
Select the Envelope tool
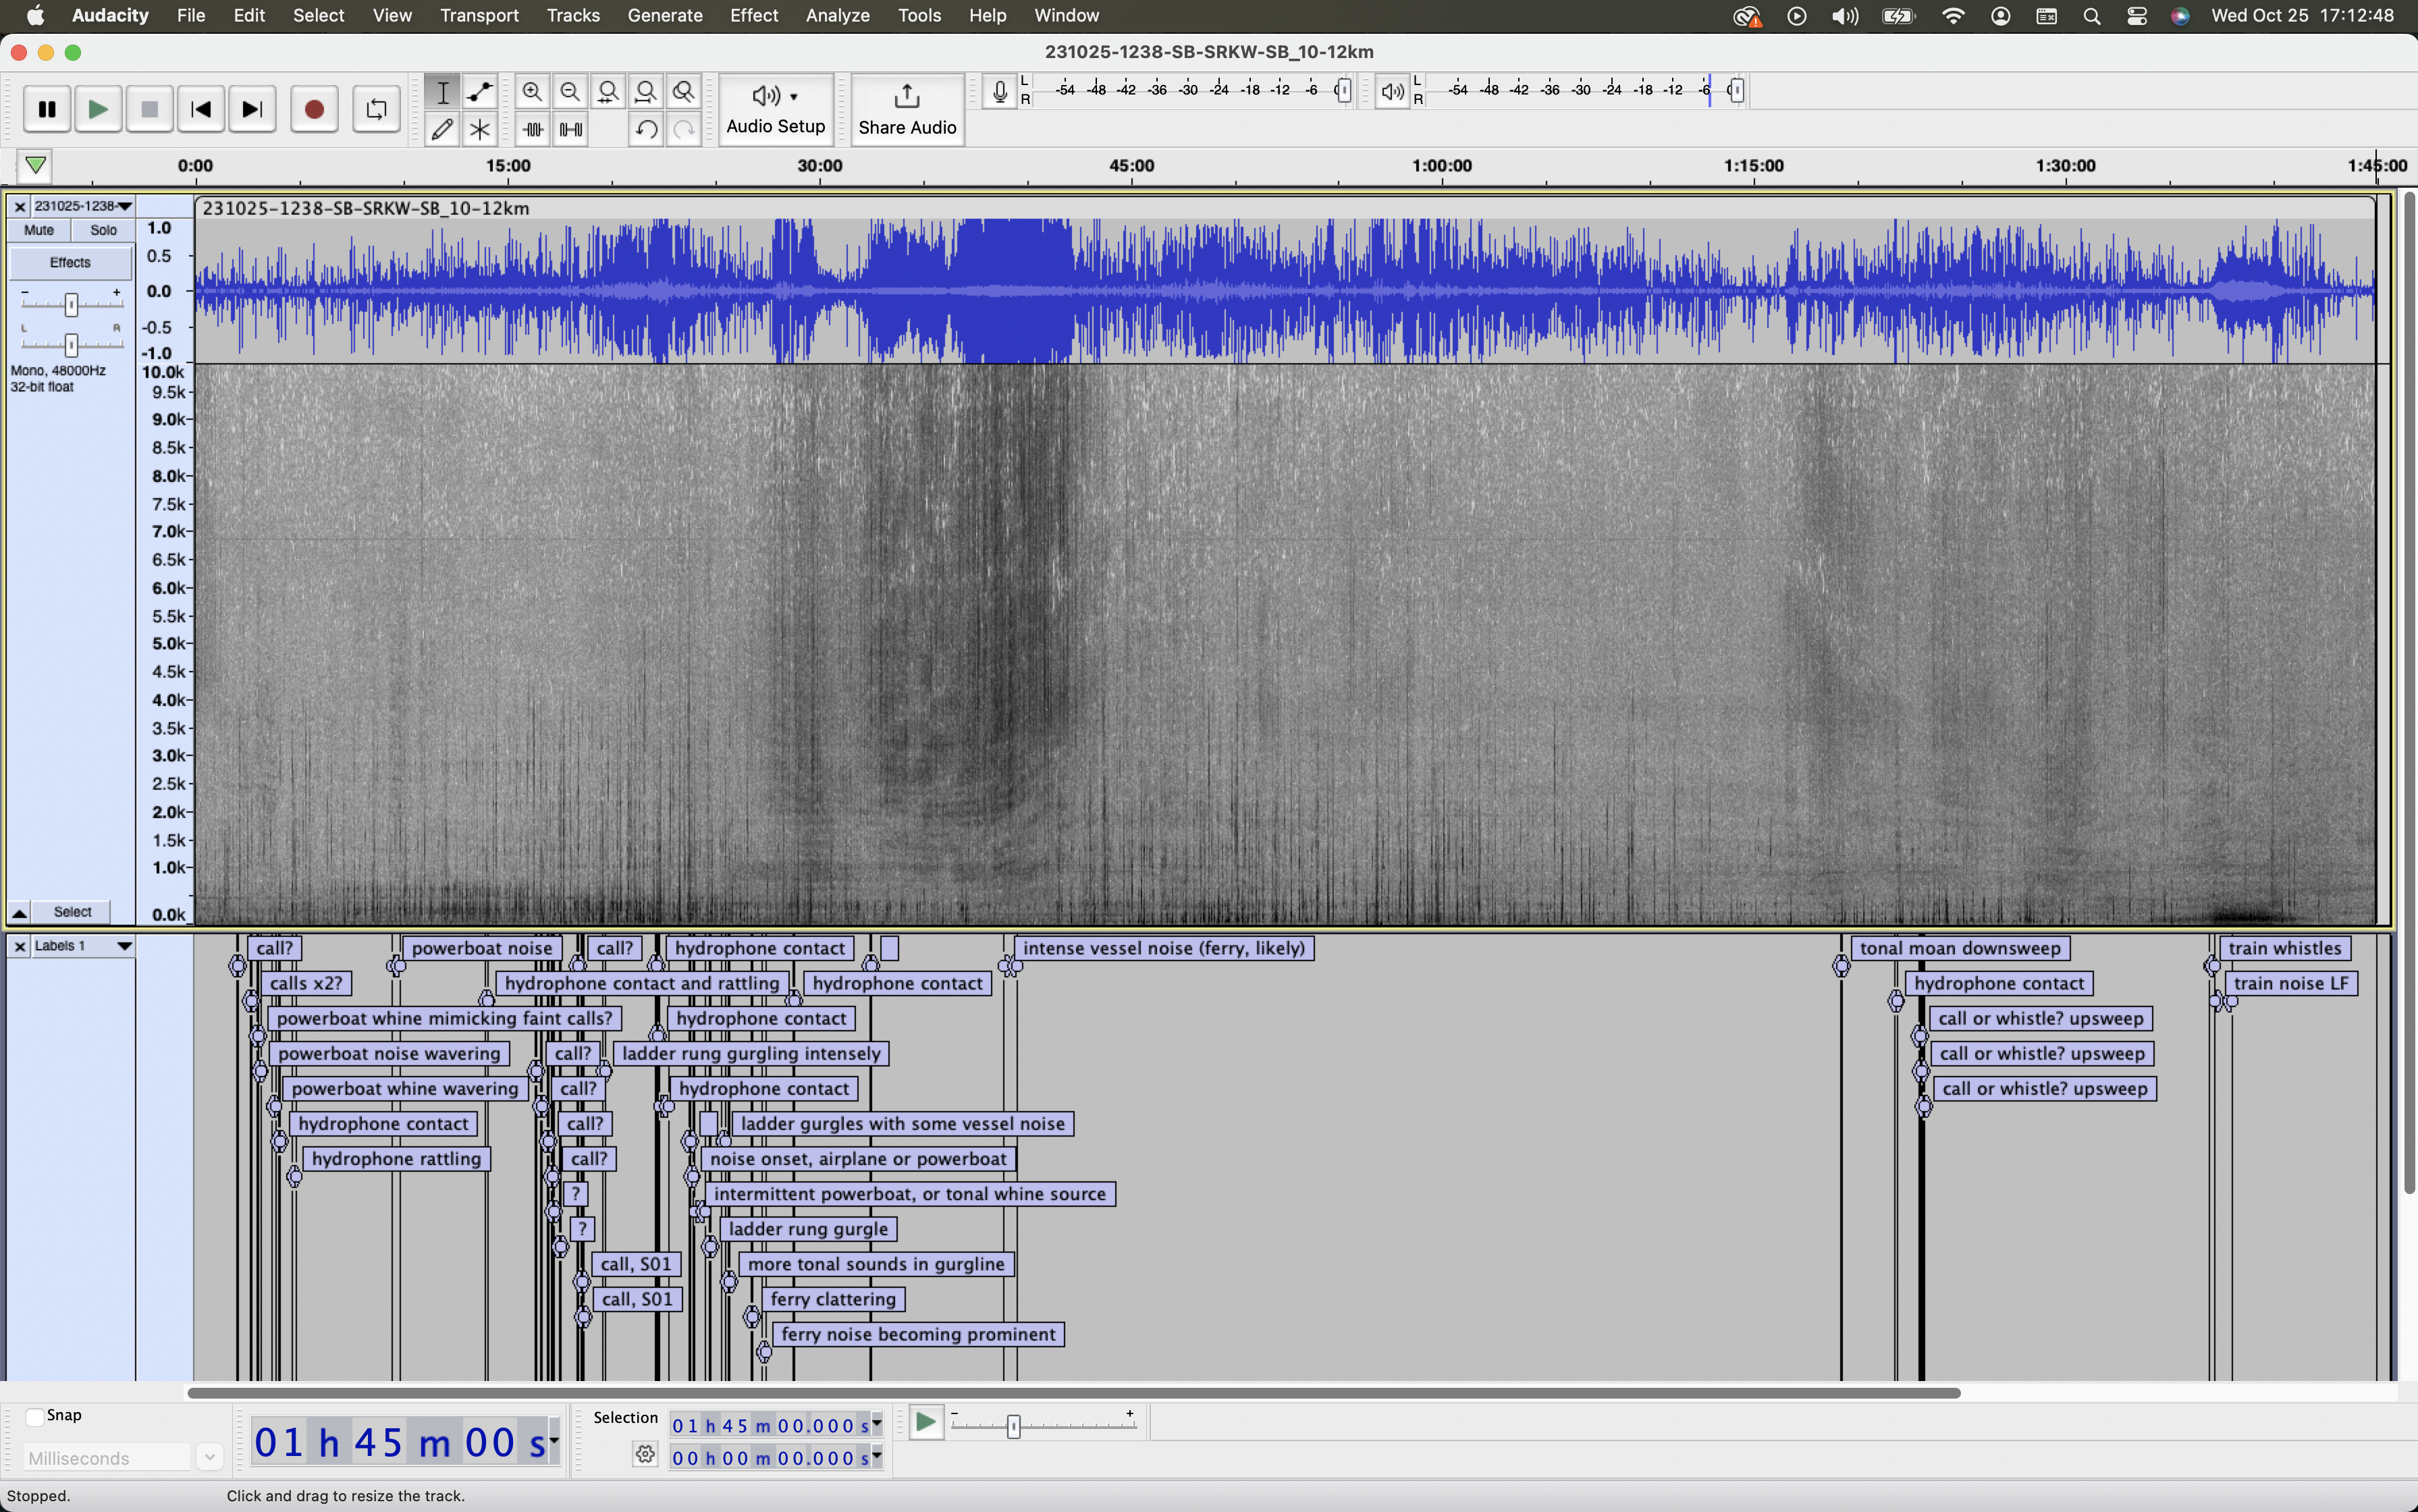(x=481, y=92)
